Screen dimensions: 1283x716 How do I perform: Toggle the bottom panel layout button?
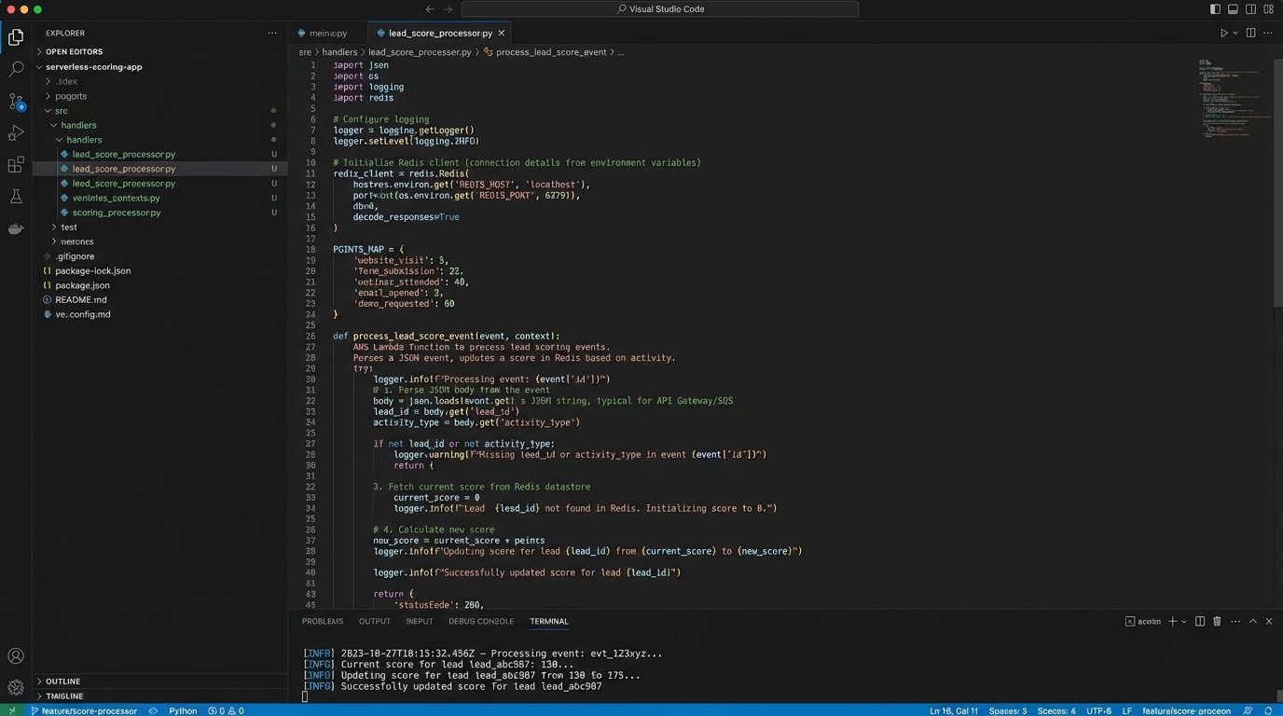point(1233,9)
